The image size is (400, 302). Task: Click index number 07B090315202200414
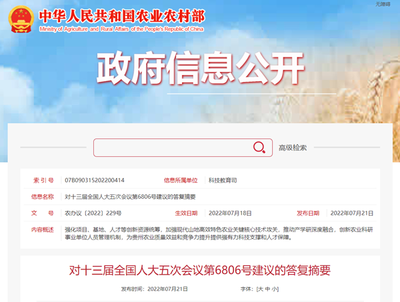pos(95,180)
